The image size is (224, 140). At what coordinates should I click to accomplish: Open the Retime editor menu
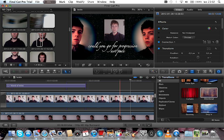click(164, 71)
